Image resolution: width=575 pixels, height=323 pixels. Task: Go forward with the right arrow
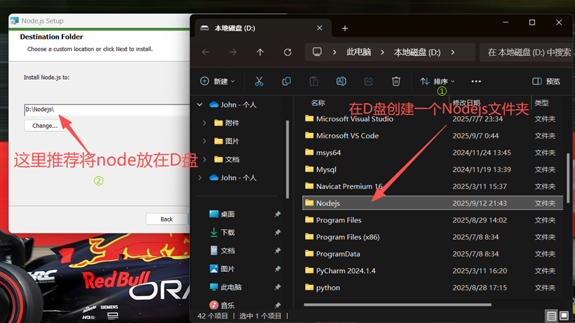(x=233, y=52)
